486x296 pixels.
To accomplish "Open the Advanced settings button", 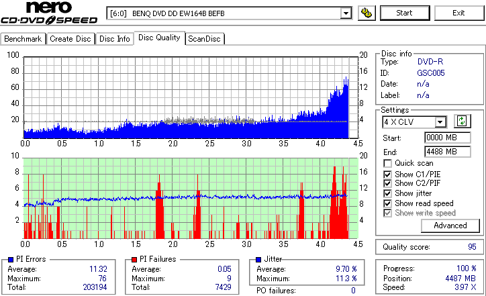I will click(450, 226).
